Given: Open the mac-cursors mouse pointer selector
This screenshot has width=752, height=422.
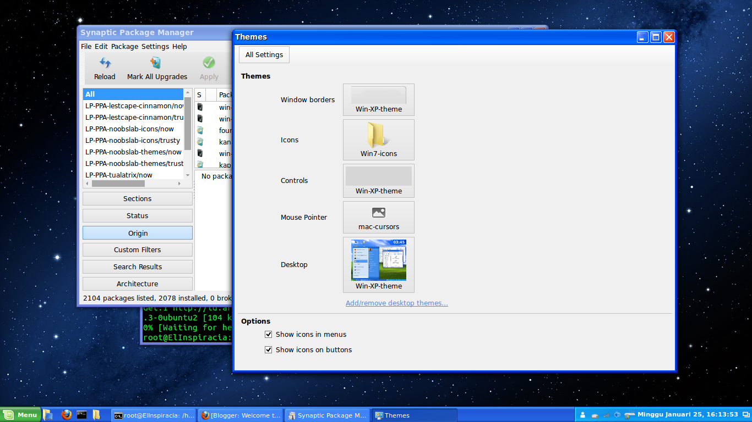Looking at the screenshot, I should tap(378, 214).
